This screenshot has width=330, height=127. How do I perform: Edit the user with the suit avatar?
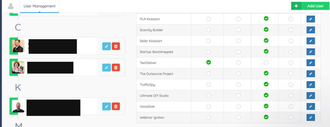click(106, 46)
